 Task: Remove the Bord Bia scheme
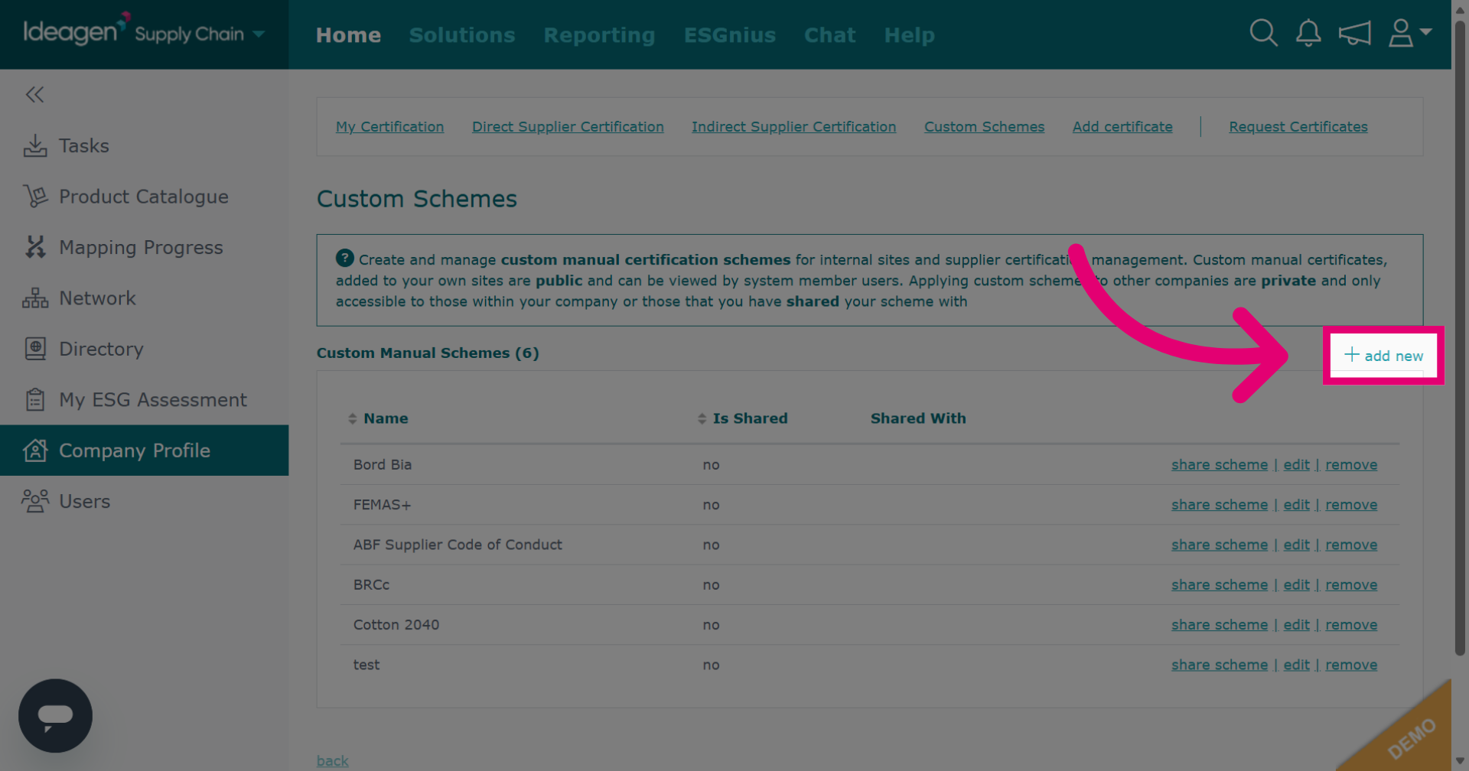tap(1351, 464)
